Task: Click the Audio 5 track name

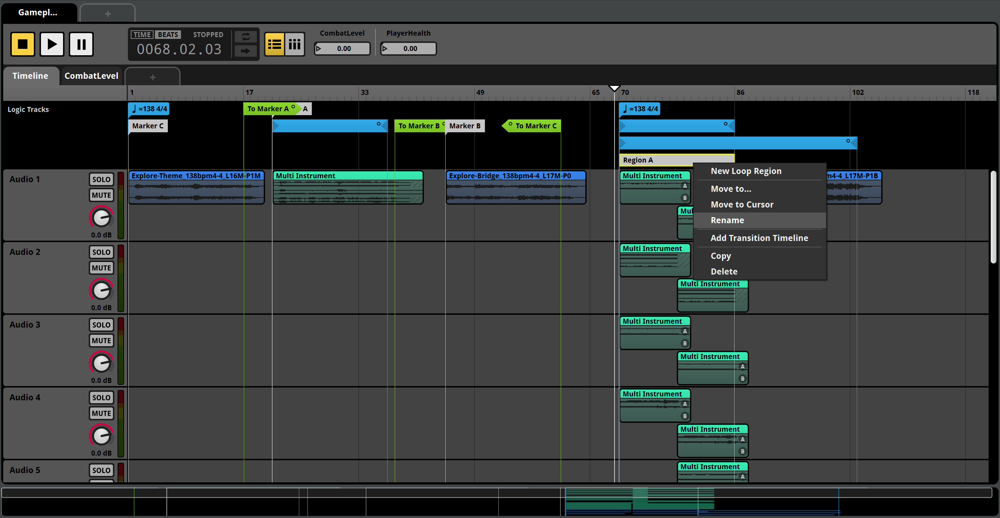Action: pyautogui.click(x=25, y=470)
